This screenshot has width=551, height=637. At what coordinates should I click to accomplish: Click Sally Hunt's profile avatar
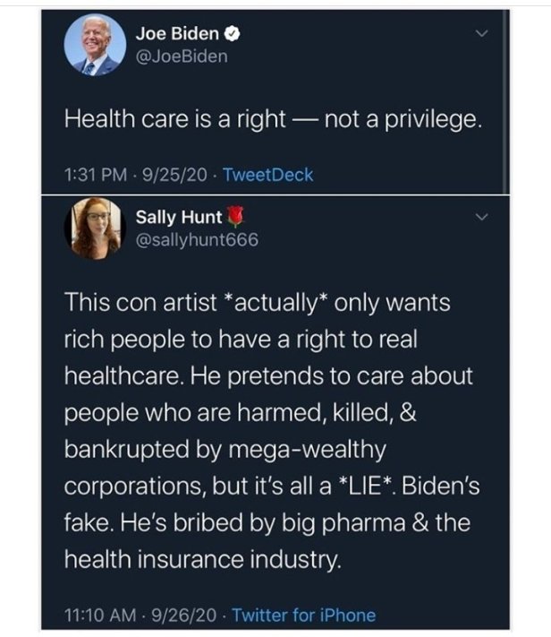click(x=93, y=228)
